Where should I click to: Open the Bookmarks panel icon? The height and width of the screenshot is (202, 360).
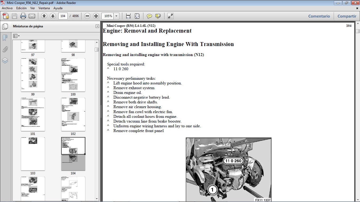coord(5,38)
